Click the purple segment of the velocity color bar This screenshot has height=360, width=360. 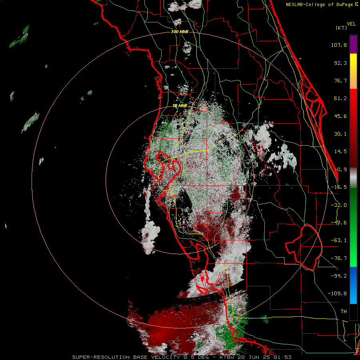click(353, 44)
